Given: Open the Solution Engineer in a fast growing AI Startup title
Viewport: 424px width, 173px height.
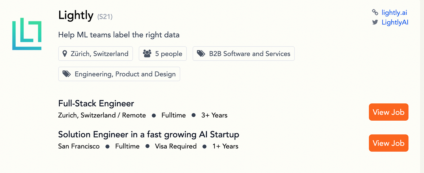Looking at the screenshot, I should (x=148, y=134).
